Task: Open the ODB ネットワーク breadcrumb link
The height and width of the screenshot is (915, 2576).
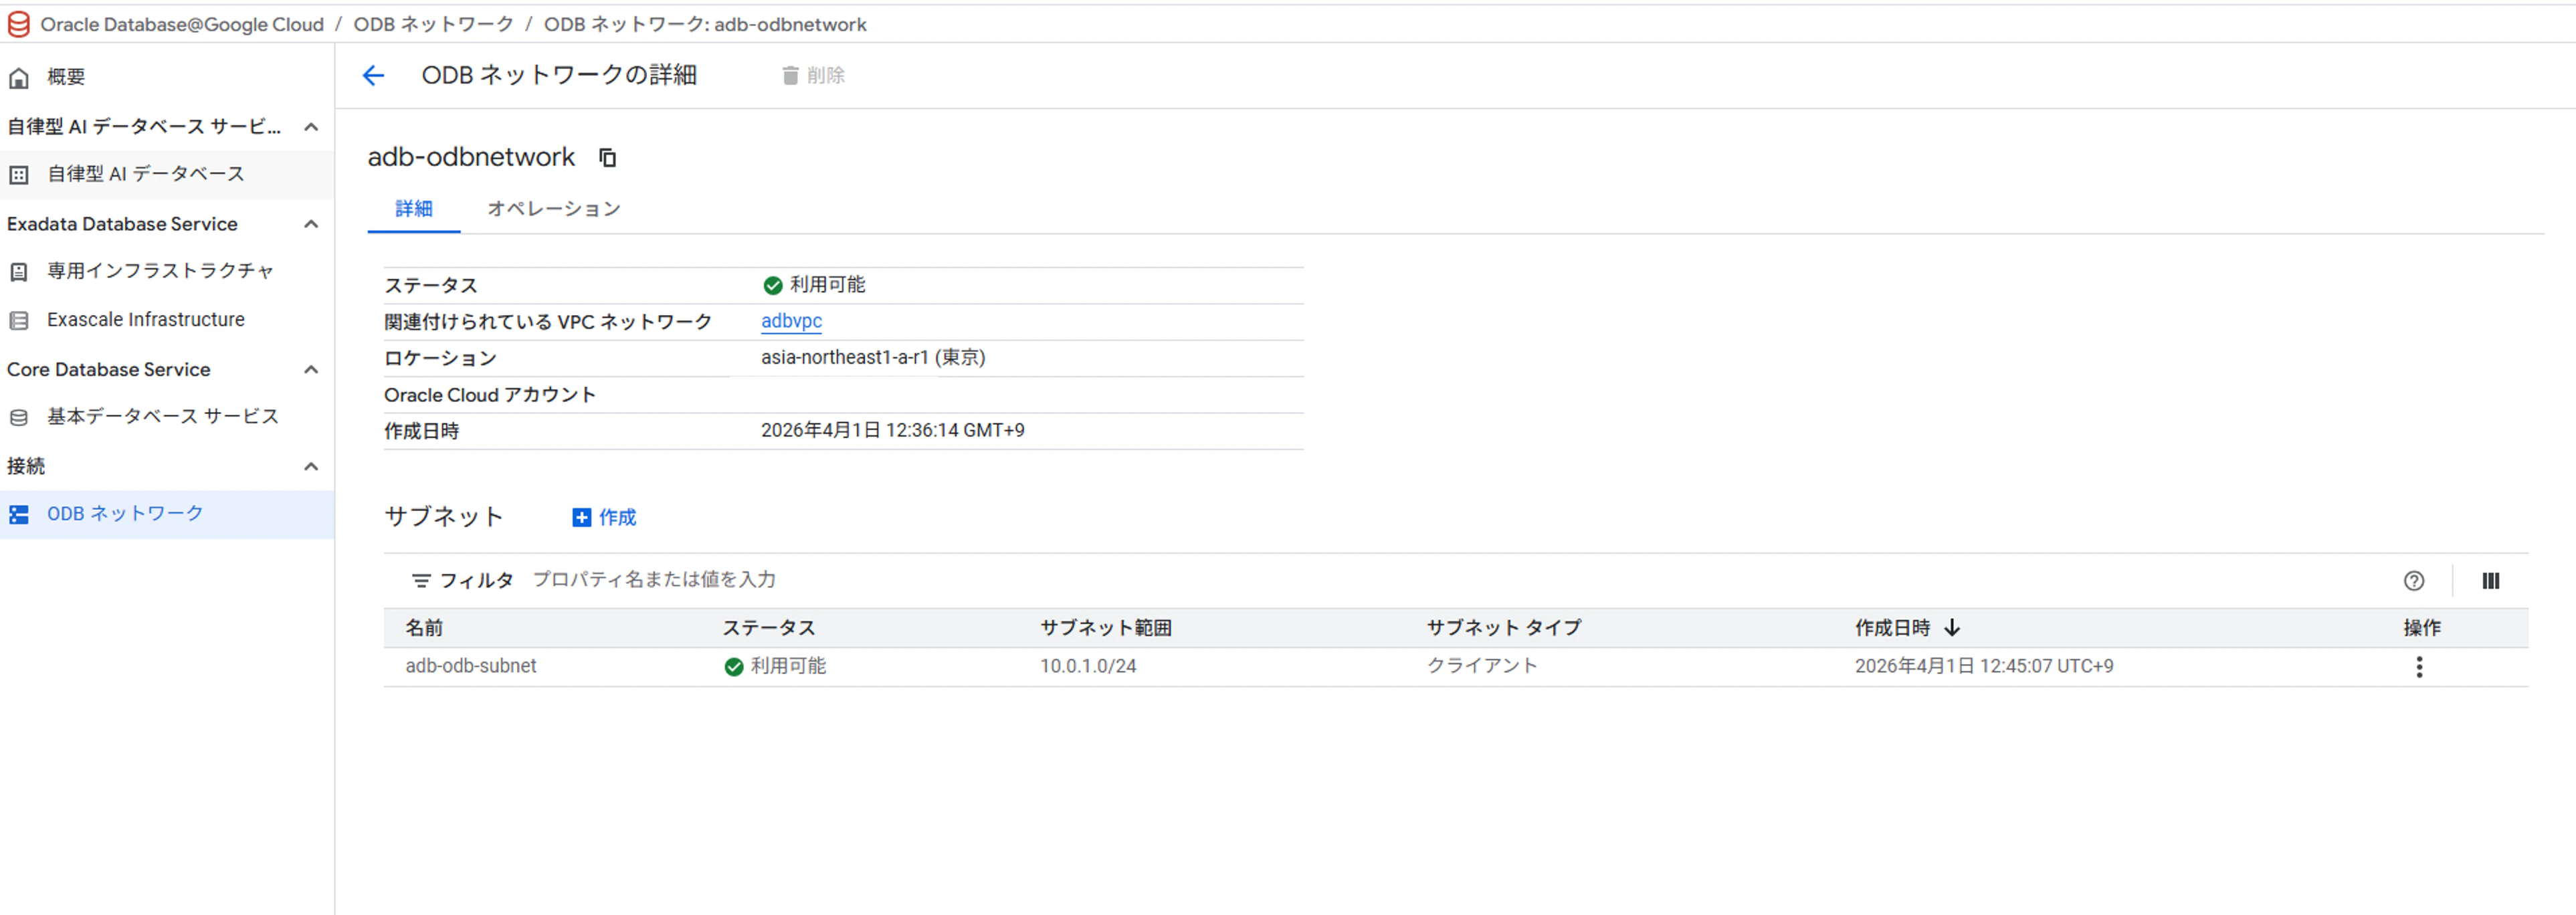Action: point(434,24)
